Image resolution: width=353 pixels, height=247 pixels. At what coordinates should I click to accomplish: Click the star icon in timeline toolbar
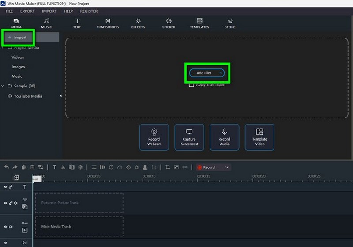click(137, 167)
